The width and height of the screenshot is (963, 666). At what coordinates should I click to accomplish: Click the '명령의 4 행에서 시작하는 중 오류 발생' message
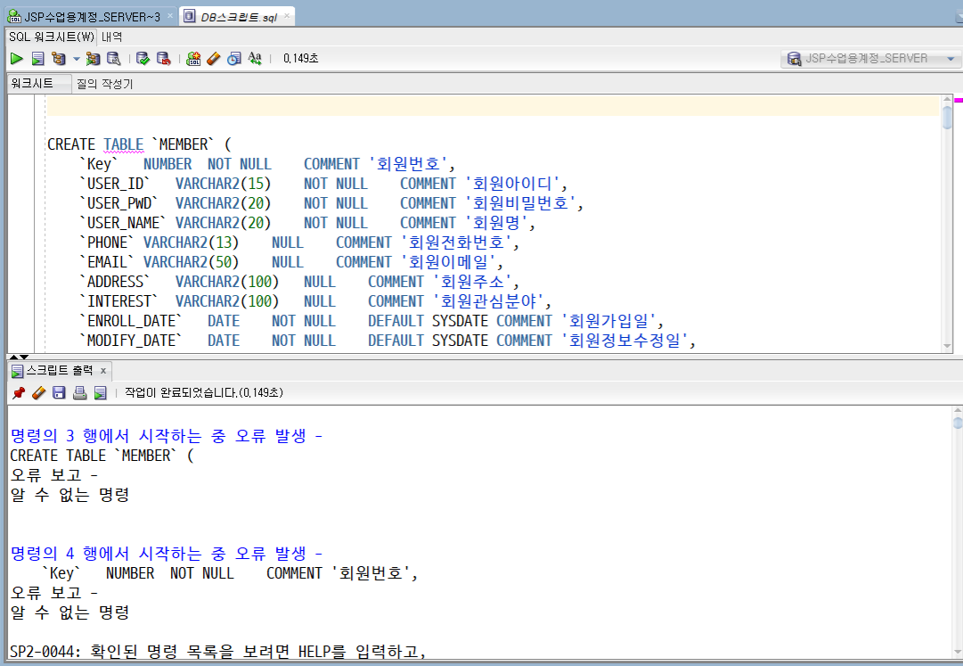(167, 554)
